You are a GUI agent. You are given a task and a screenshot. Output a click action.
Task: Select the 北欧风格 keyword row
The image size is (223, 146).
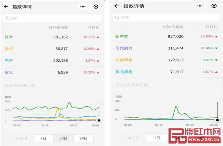[167, 60]
